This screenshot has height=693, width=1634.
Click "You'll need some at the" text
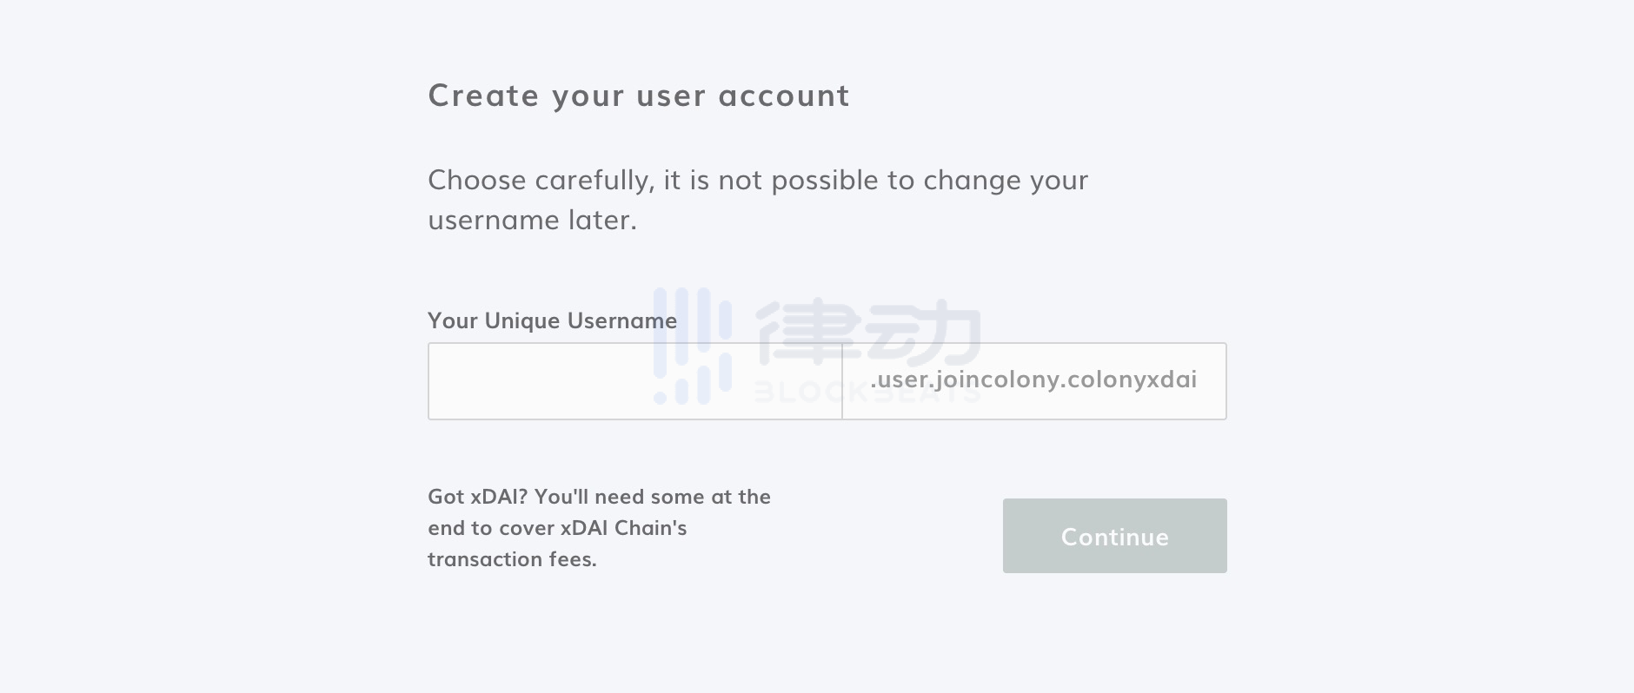[653, 497]
